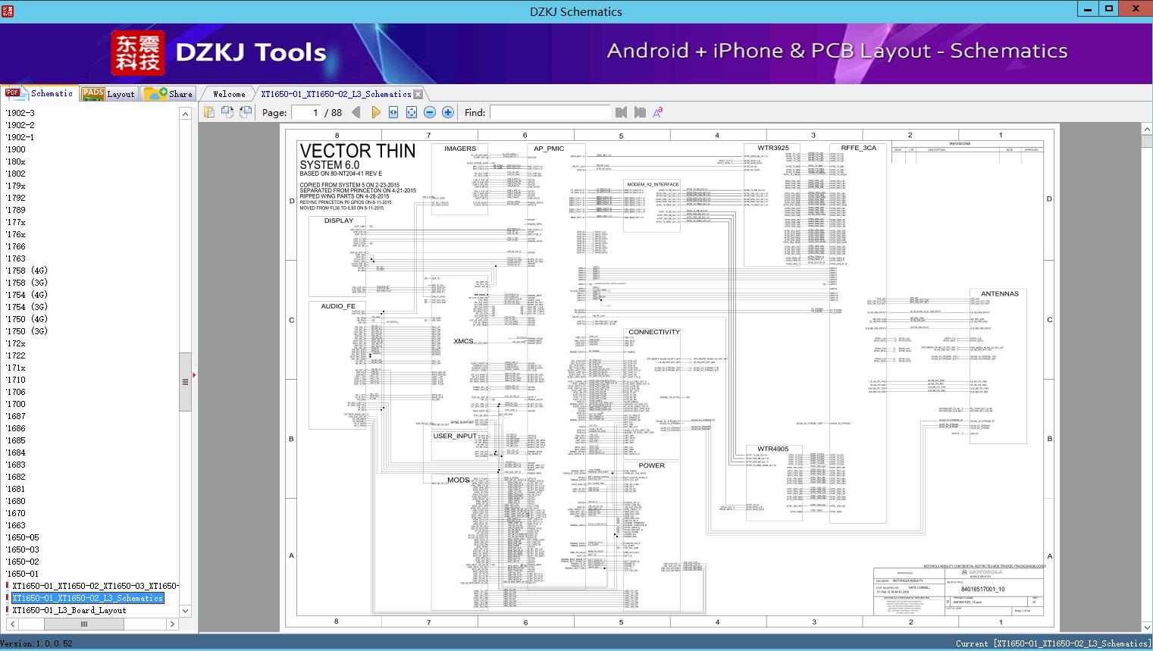
Task: Select model '1650-02 in list
Action: [22, 562]
